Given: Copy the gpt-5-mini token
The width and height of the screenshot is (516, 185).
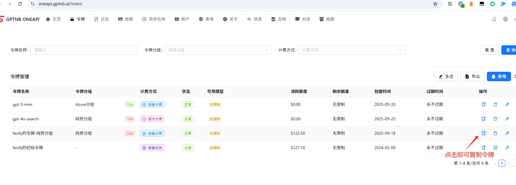Looking at the screenshot, I should tap(483, 104).
